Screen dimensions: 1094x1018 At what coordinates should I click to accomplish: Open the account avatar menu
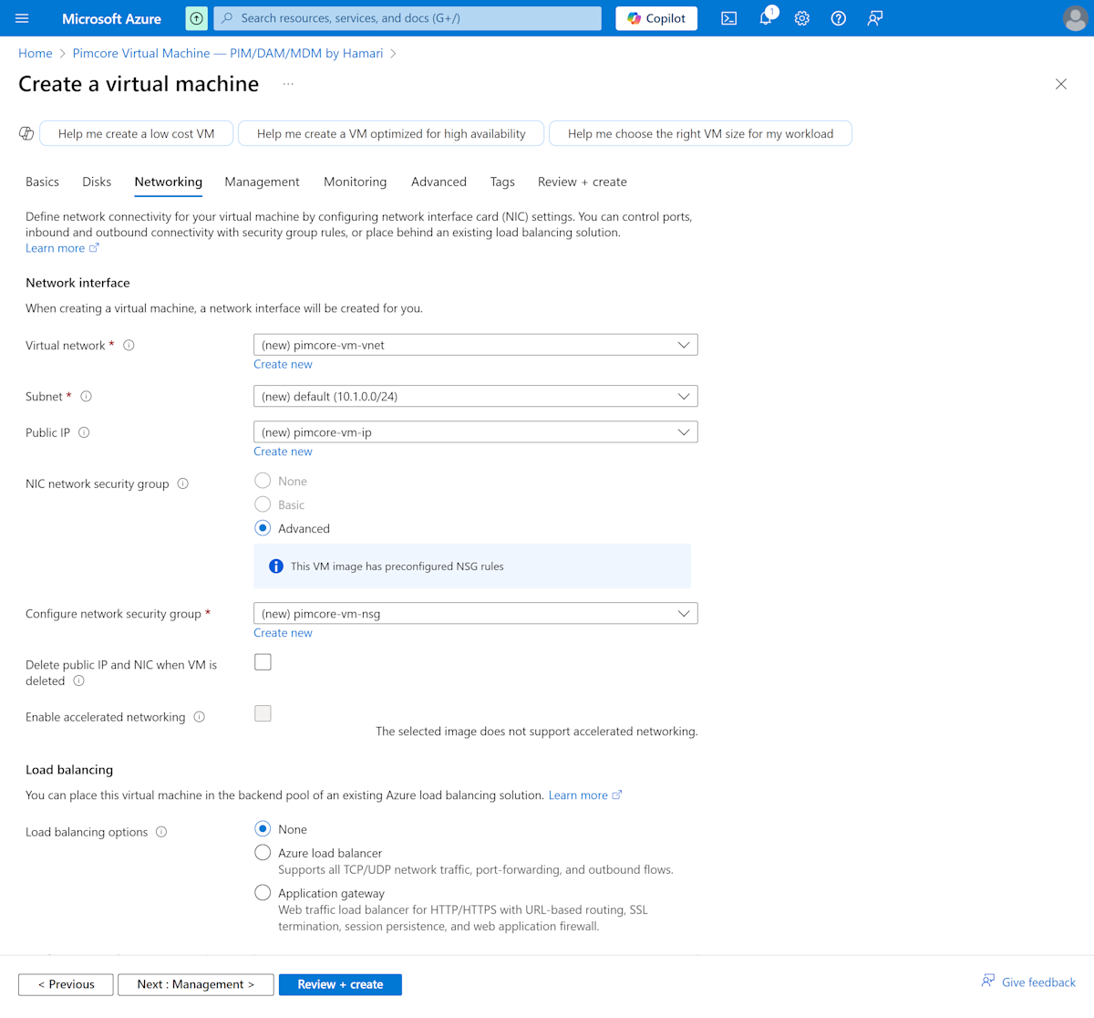(1075, 18)
